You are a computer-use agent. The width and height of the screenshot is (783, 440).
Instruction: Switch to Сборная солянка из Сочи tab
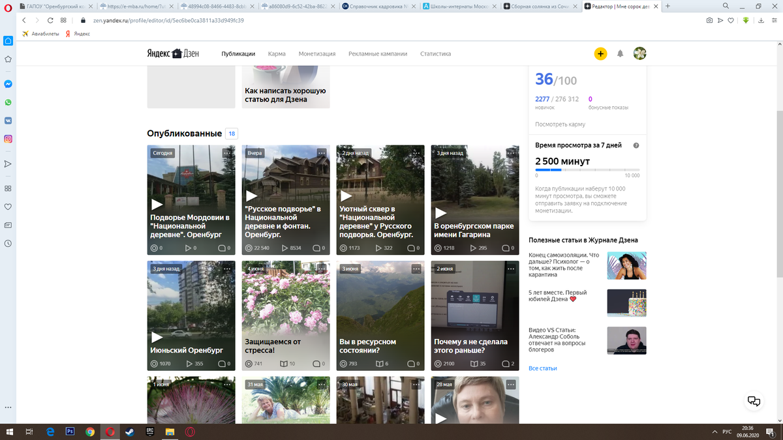tap(540, 6)
